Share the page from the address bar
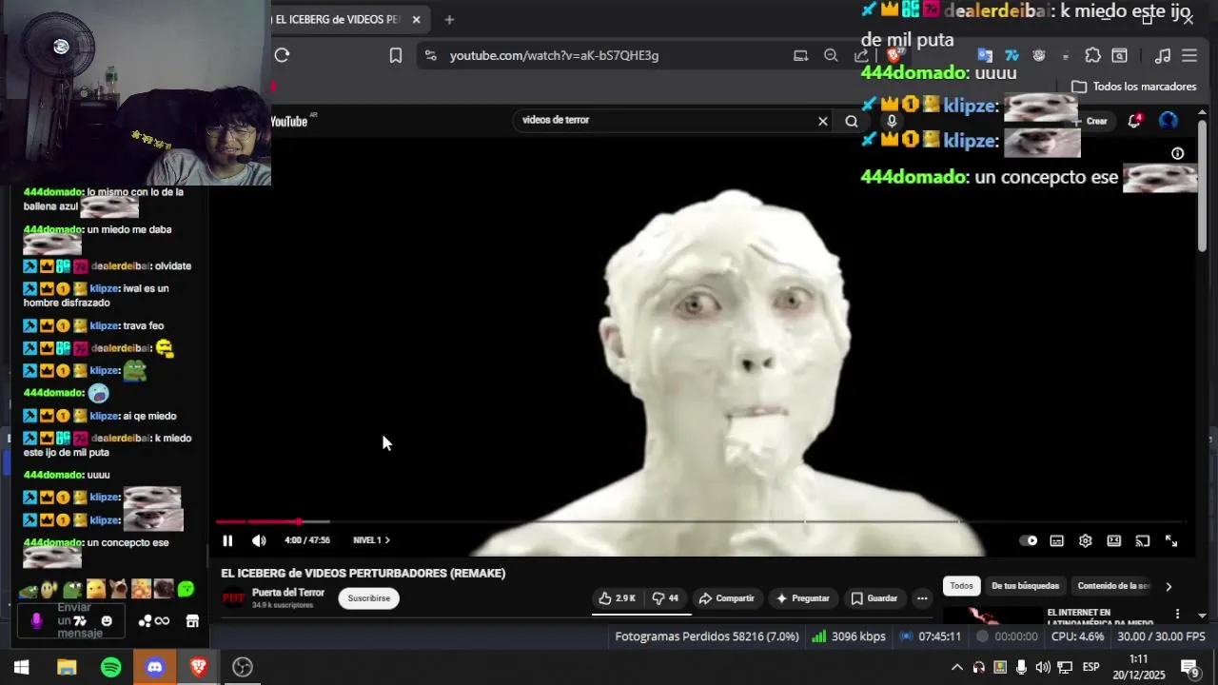 (861, 55)
